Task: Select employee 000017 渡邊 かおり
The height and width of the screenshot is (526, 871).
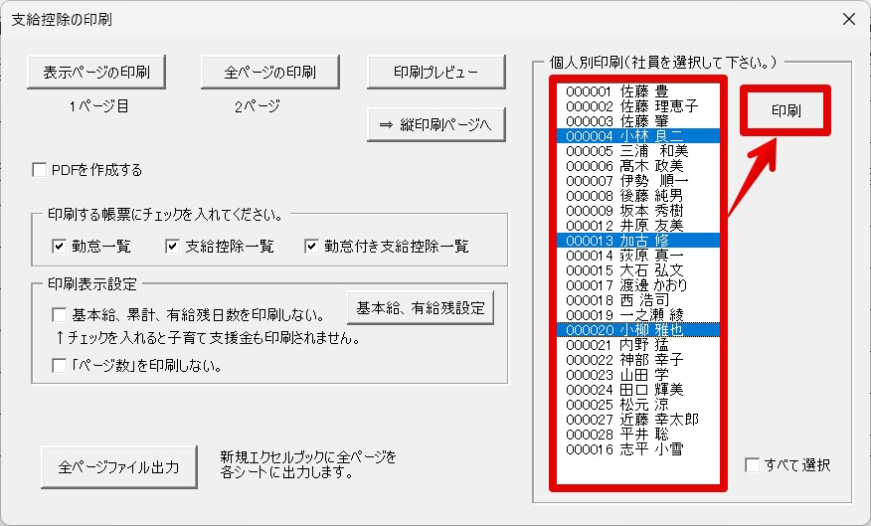Action: click(638, 285)
